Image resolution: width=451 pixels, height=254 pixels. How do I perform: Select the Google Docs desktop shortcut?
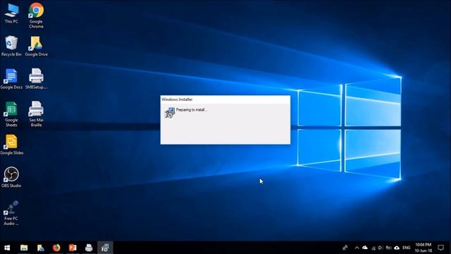(x=11, y=79)
